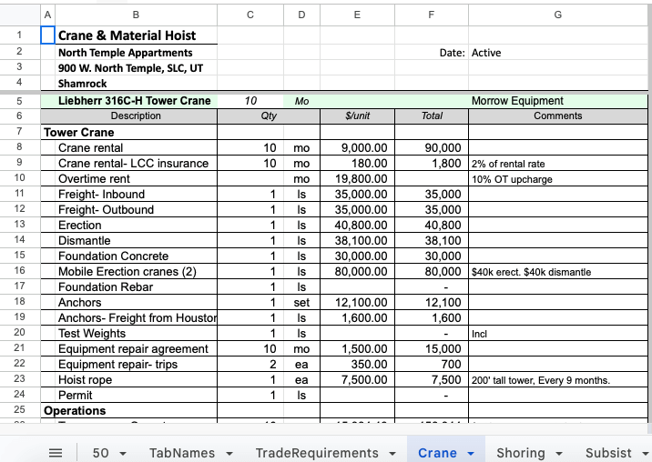Switch to the TabNames sheet tab

(182, 452)
